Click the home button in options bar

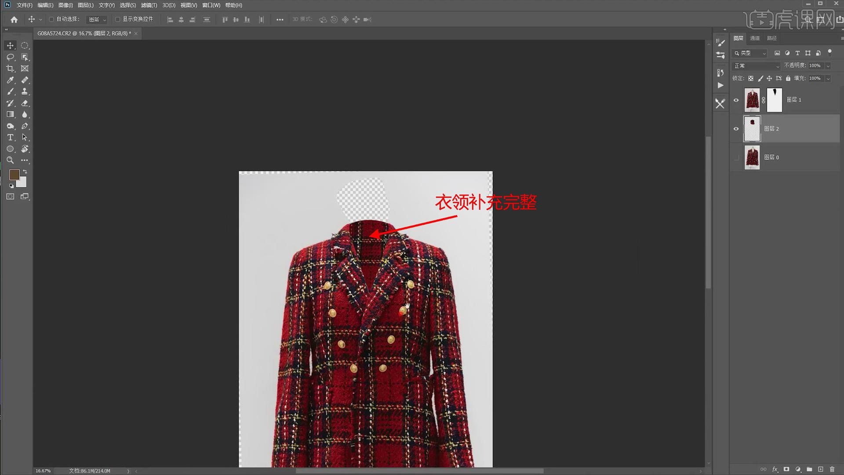coord(14,19)
